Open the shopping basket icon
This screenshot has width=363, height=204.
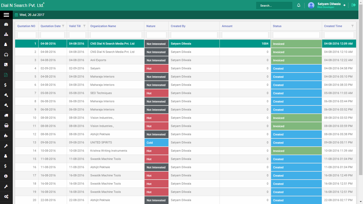(x=6, y=125)
